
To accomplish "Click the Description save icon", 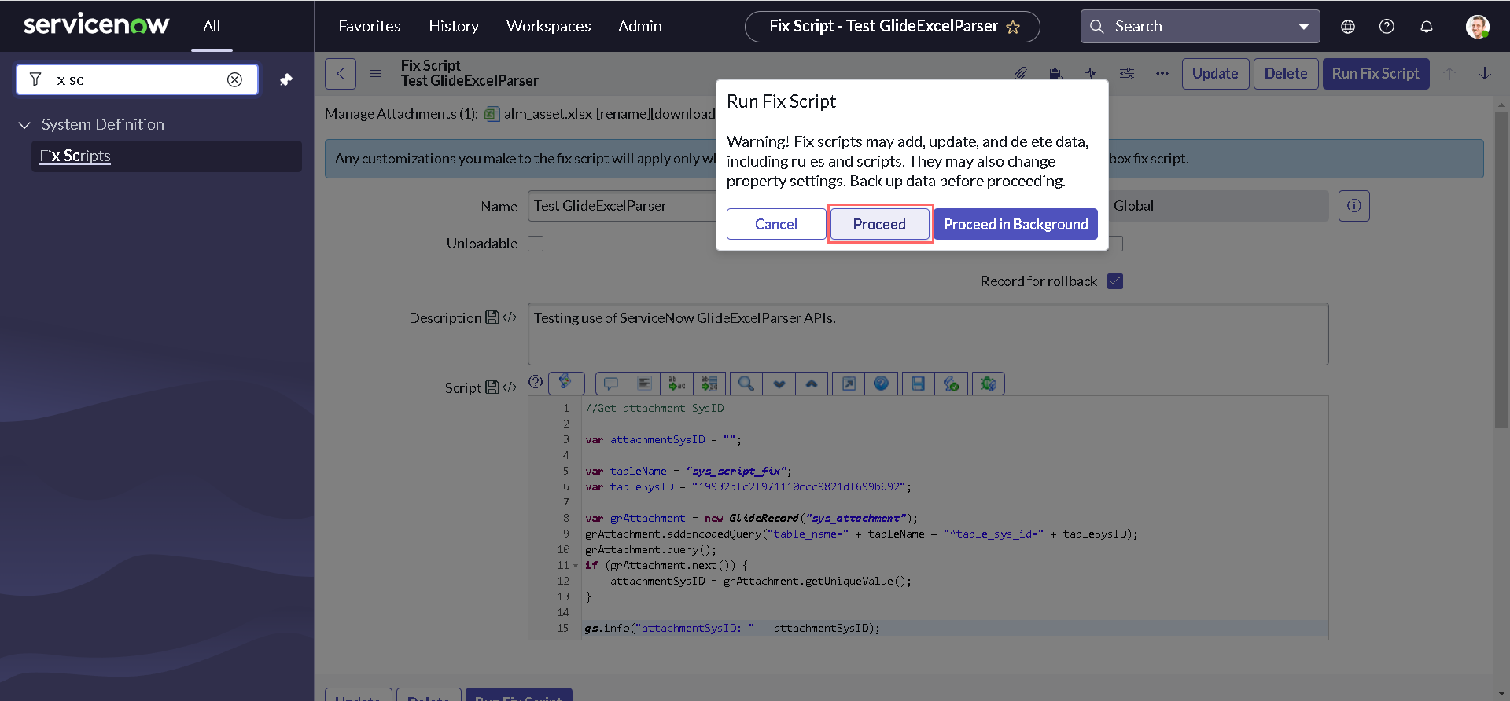I will point(492,317).
